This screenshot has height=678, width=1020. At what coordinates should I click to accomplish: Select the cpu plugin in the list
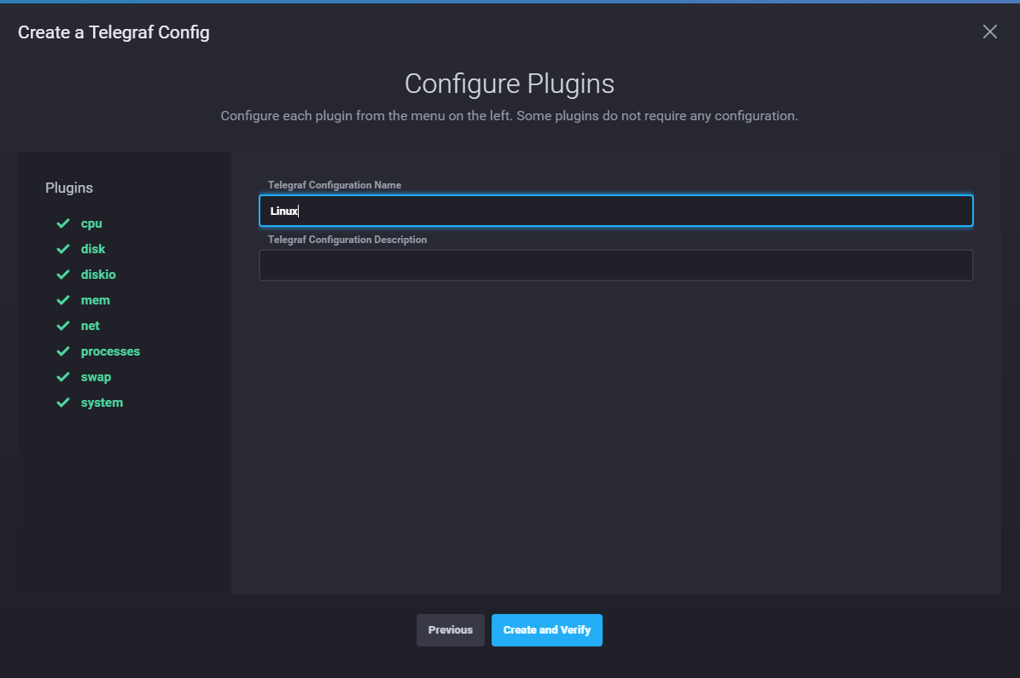click(91, 223)
